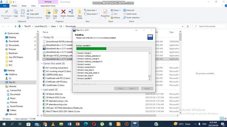Image resolution: width=227 pixels, height=127 pixels.
Task: Click Copy path in ribbon
Action: [33, 14]
